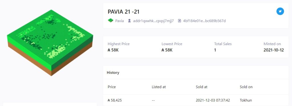This screenshot has width=292, height=106.
Task: Click the green Pavia collection icon
Action: (x=110, y=21)
